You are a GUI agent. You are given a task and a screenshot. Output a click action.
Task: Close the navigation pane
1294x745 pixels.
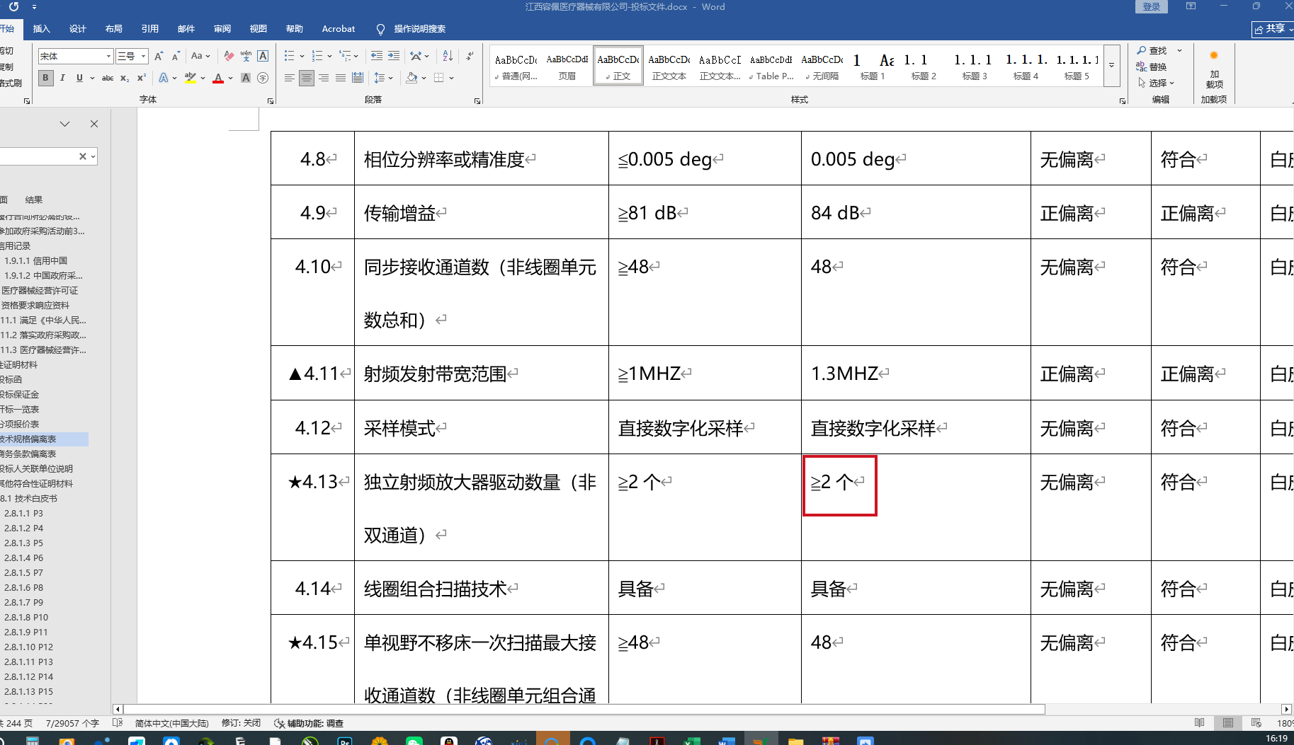tap(94, 124)
